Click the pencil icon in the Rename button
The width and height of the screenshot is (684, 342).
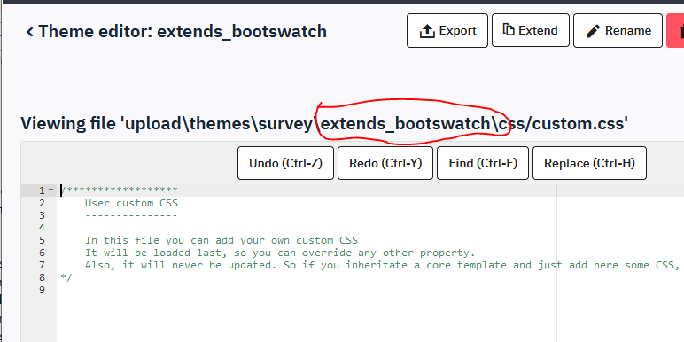pyautogui.click(x=593, y=31)
